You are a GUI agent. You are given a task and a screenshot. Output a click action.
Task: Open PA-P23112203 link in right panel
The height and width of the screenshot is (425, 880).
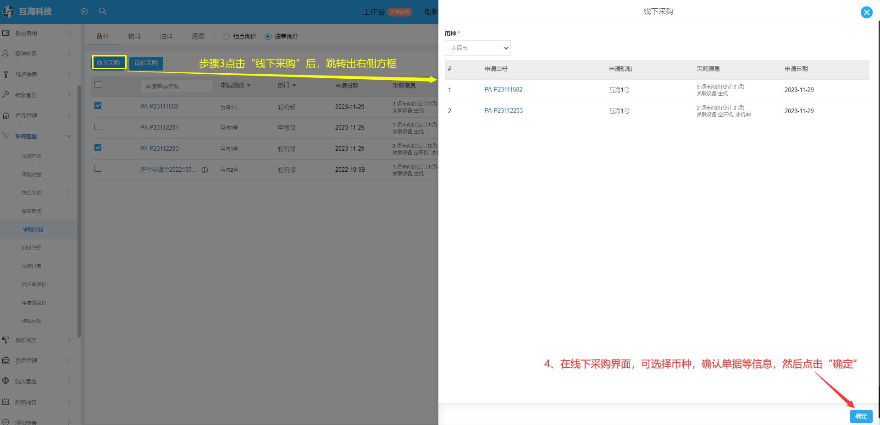[x=504, y=111]
